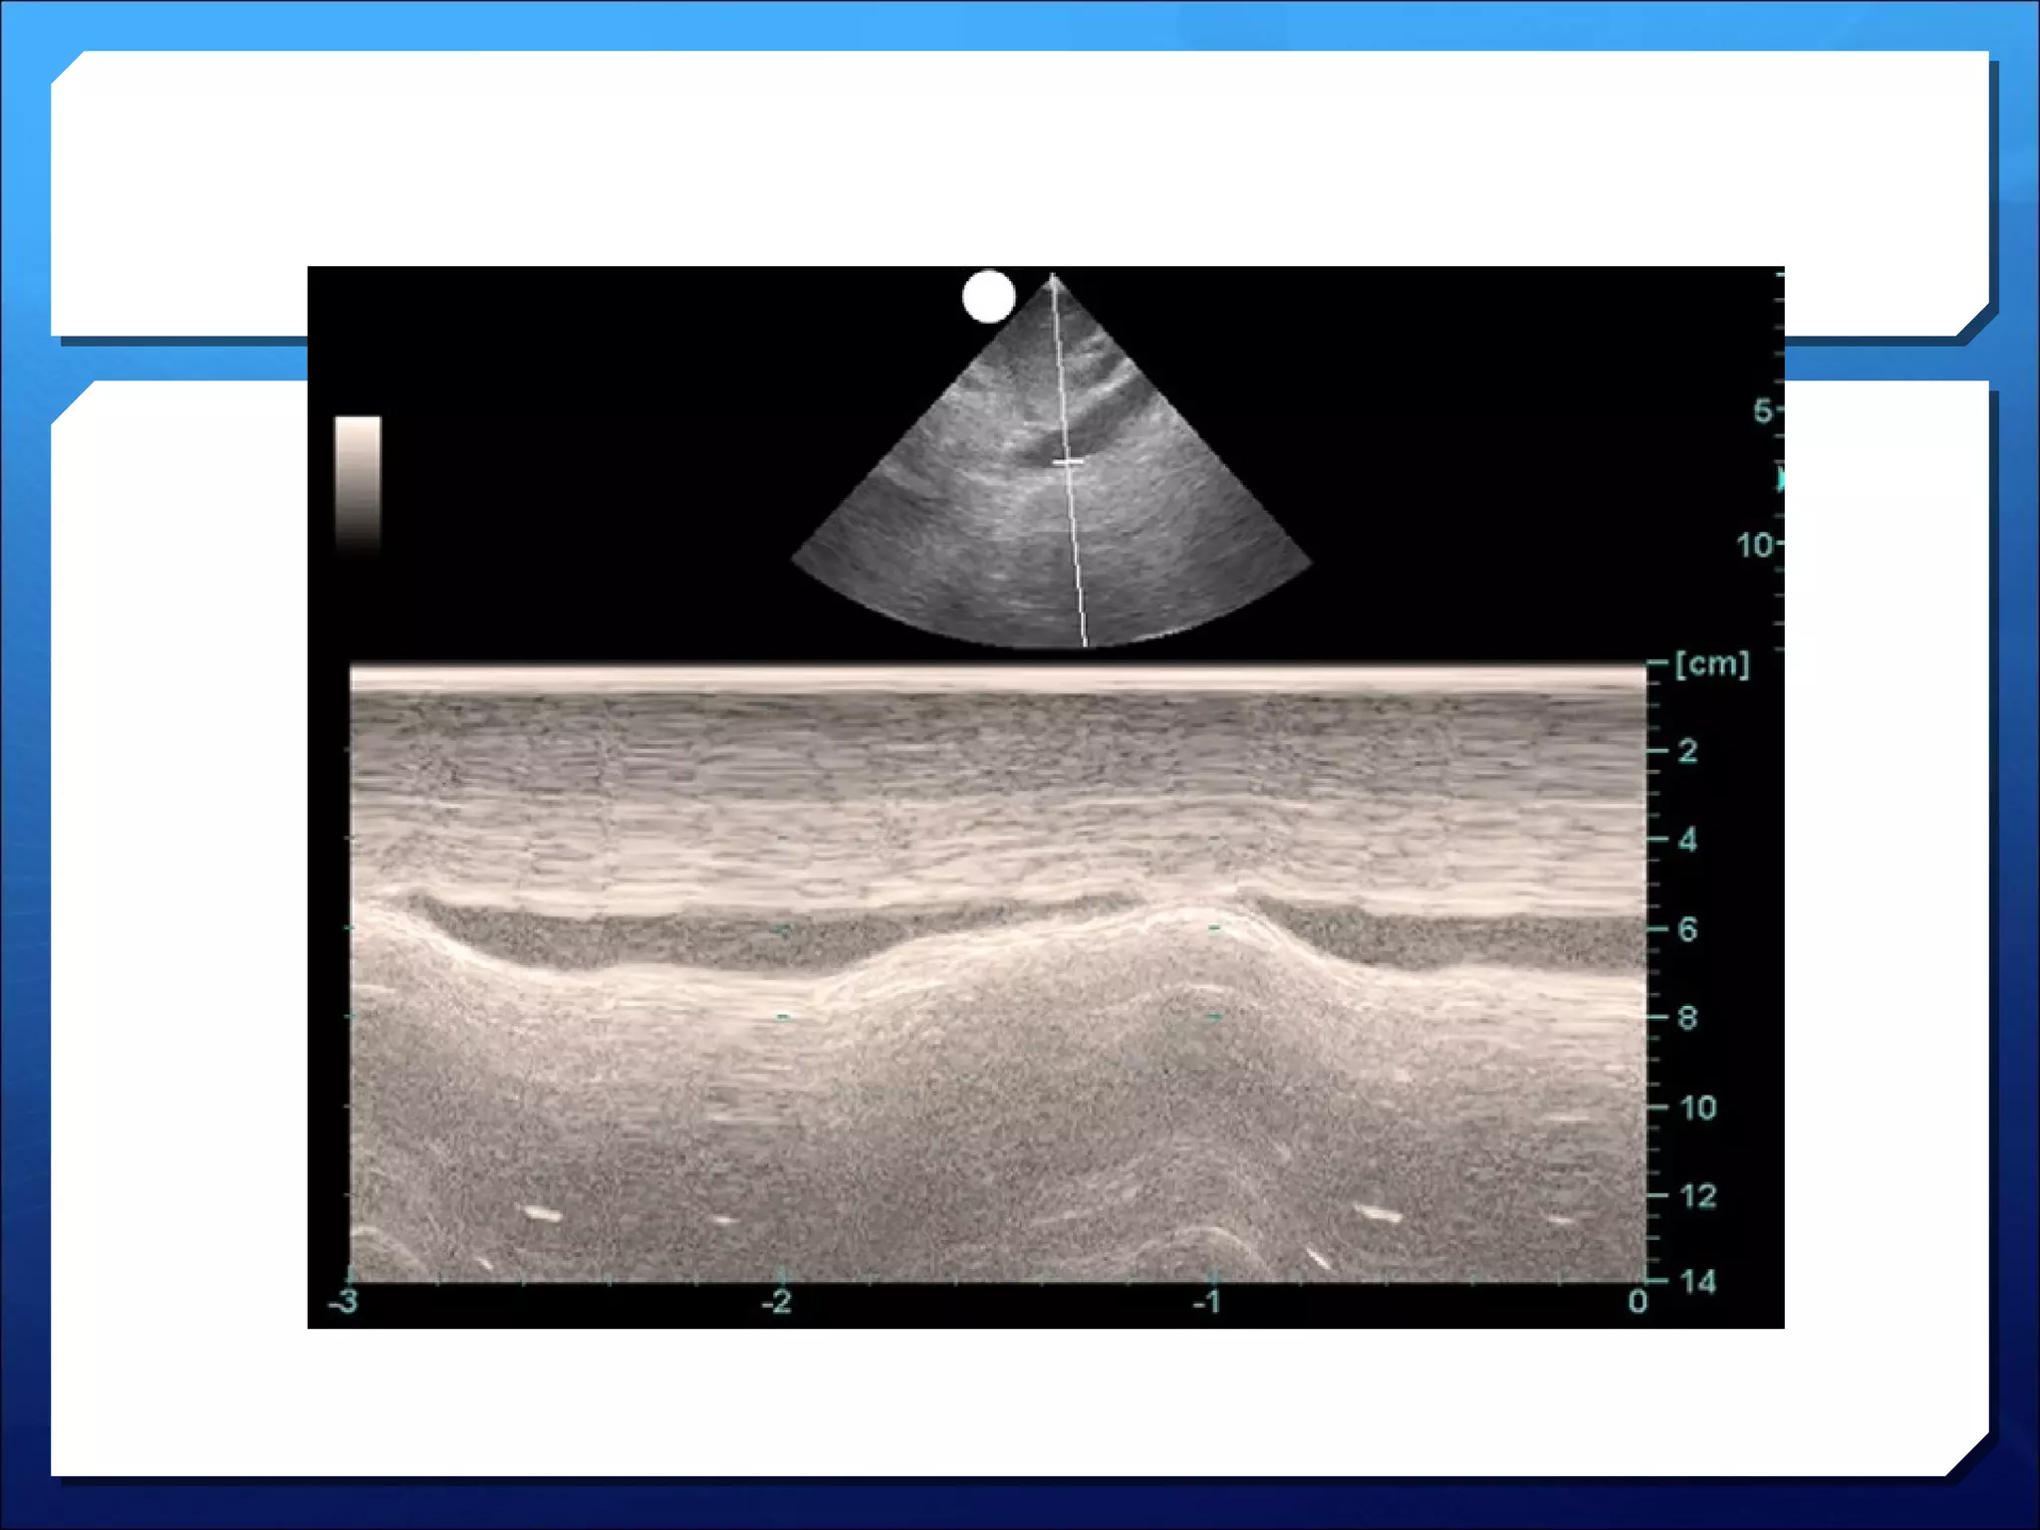The height and width of the screenshot is (1530, 2040).
Task: Click the bright band atop the M-mode trace
Action: (x=996, y=679)
